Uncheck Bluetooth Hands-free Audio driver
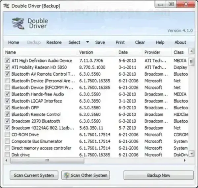Viewport: 198px width, 188px height. point(7,94)
